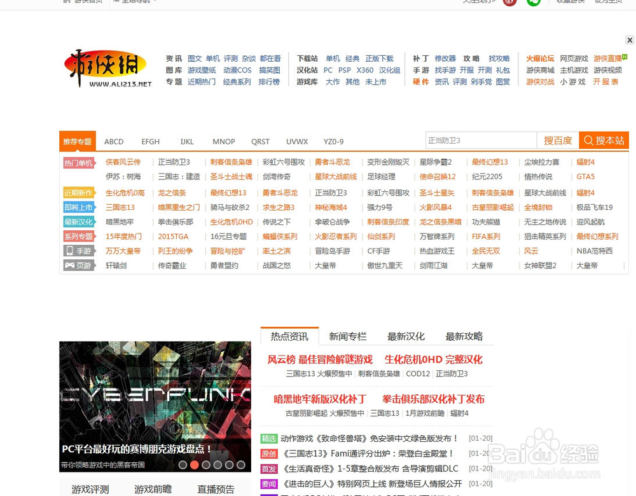Screen dimensions: 636x496
Task: Select the sixth carousel dot
Action: (241, 465)
